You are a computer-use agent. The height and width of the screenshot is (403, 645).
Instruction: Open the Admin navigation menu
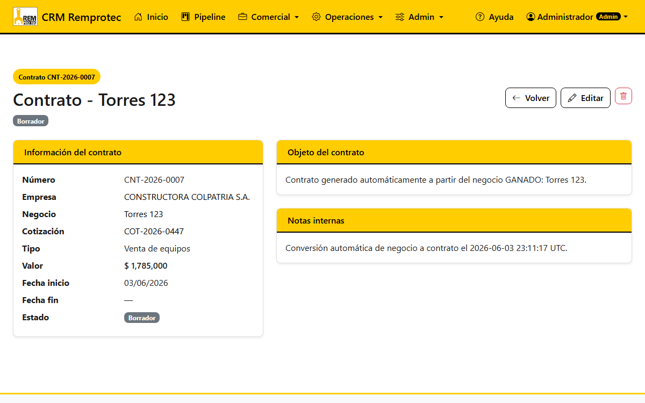click(420, 17)
